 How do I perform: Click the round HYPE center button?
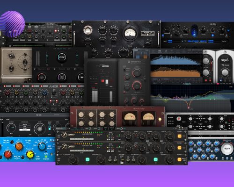coord(62,57)
